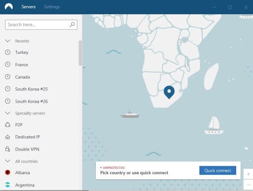Click the Argentina flag icon
The image size is (253, 191).
click(7, 185)
